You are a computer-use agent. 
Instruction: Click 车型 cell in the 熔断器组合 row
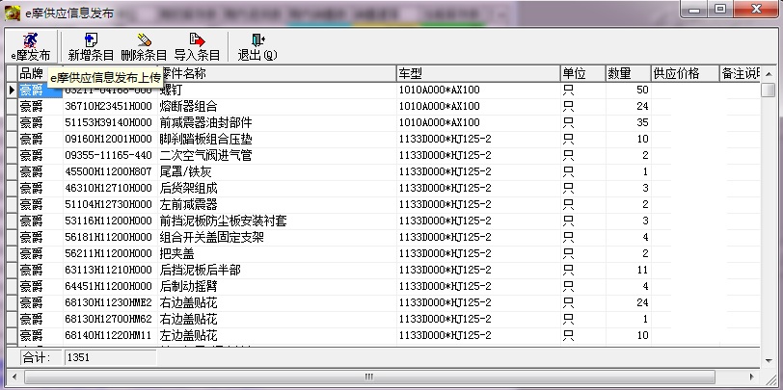pos(478,106)
